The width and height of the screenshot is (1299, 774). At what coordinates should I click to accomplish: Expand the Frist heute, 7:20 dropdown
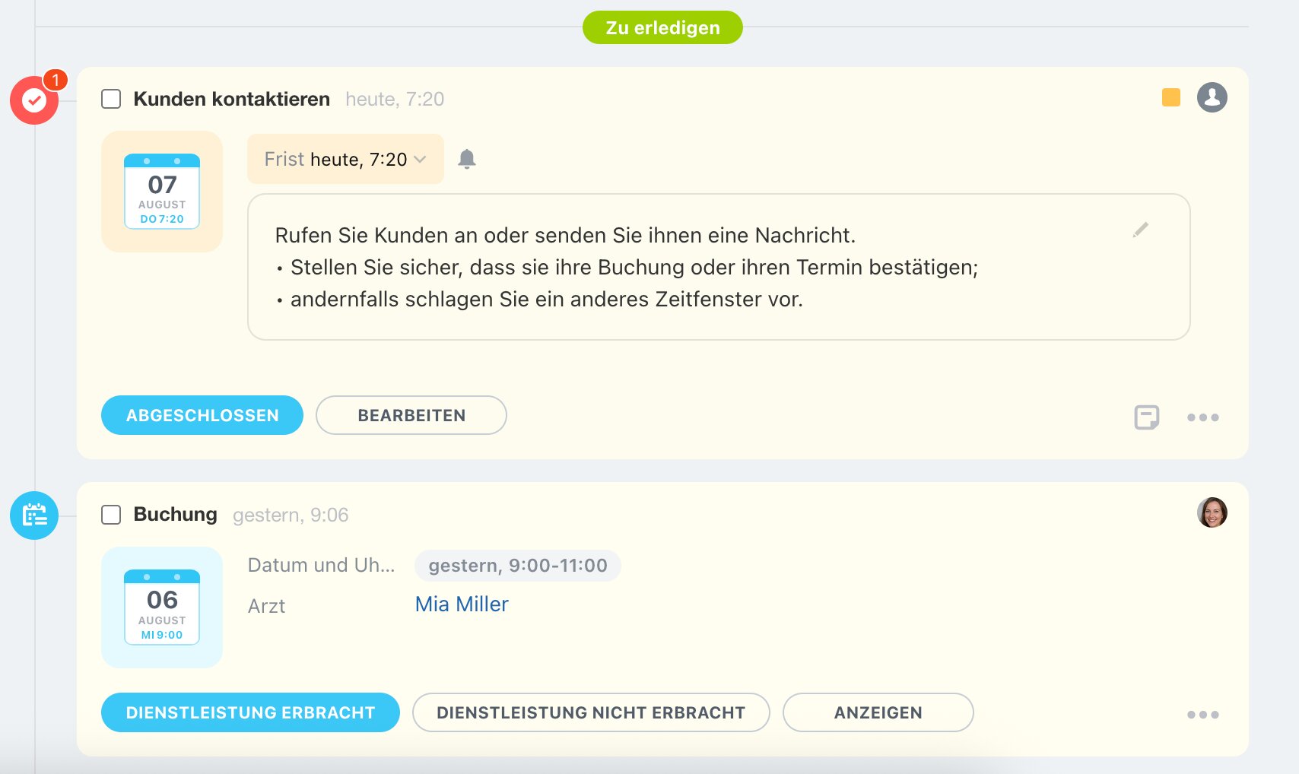click(x=345, y=159)
